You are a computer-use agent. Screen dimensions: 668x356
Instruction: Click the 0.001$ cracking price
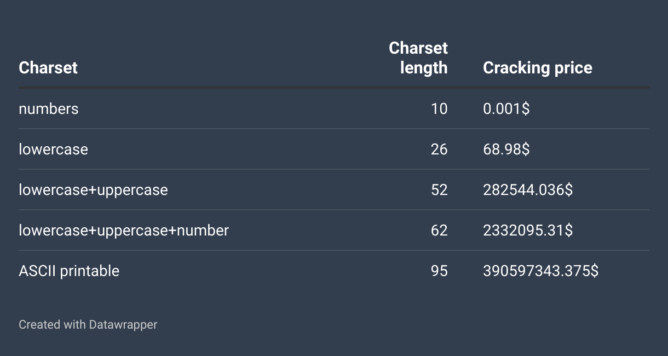click(506, 109)
